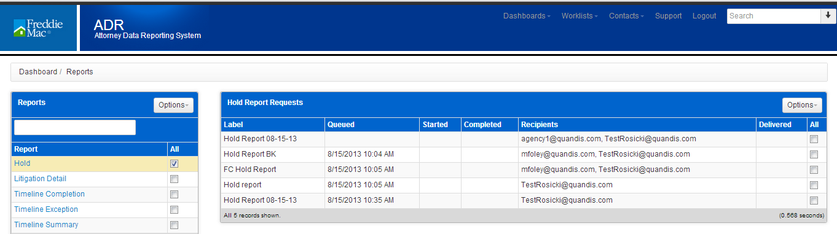
Task: Tick the Hold Report BK row checkbox
Action: [x=814, y=155]
